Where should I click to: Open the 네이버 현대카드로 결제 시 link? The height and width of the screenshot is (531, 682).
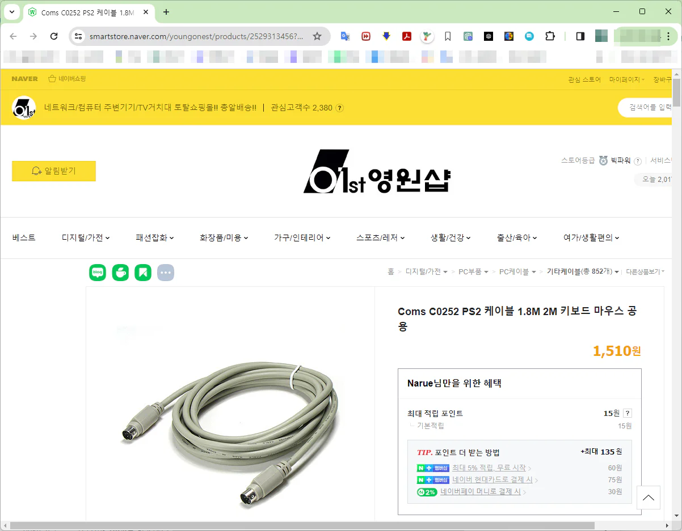point(492,480)
